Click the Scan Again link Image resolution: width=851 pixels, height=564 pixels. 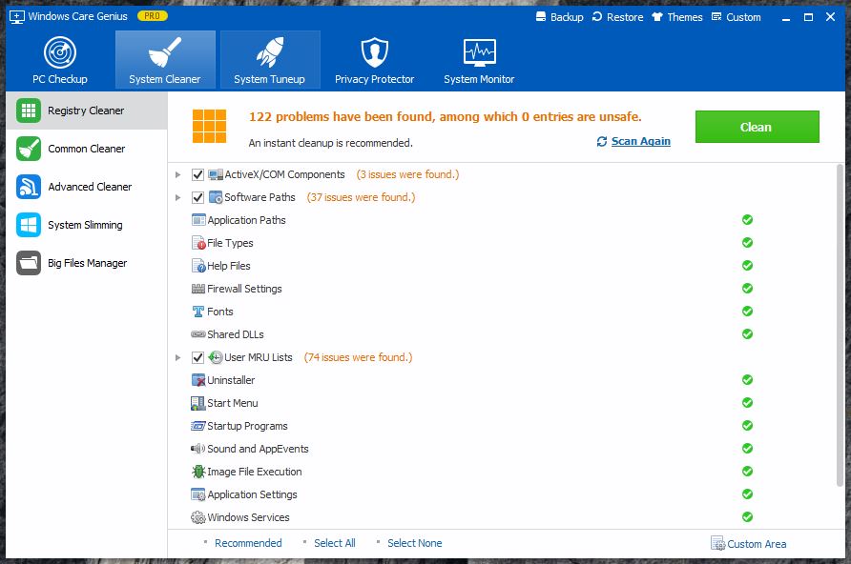(x=640, y=141)
